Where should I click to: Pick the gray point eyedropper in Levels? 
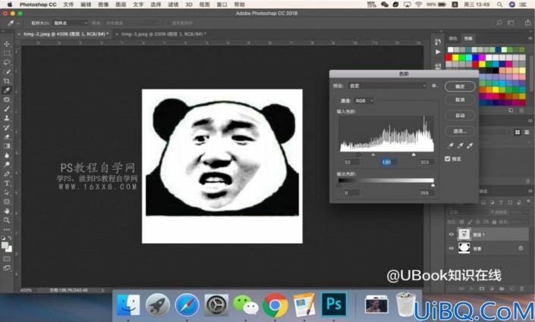(460, 145)
